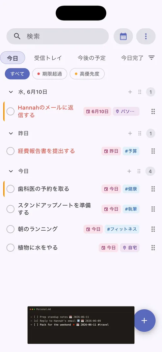The height and width of the screenshot is (352, 162).
Task: Collapse the 昨日 section chevron
Action: 11,134
